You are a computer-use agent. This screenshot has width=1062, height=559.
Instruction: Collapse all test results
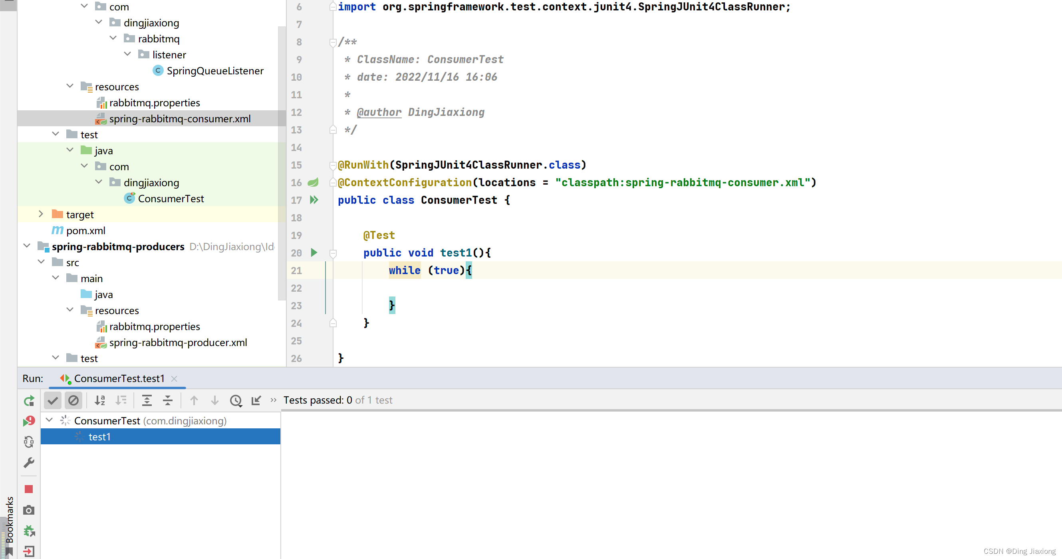[168, 400]
